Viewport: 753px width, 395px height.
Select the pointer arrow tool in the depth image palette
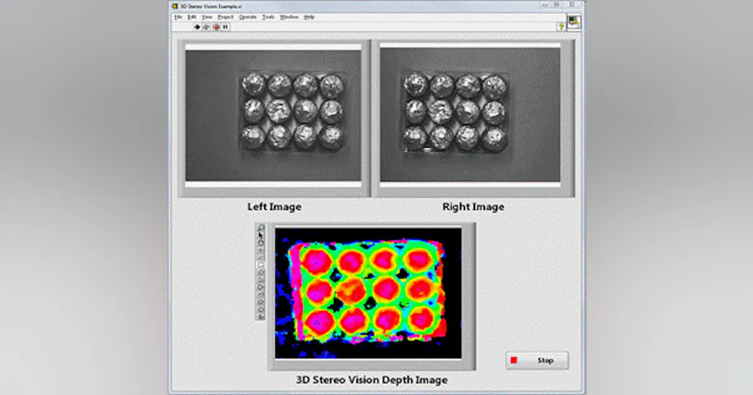[x=261, y=236]
